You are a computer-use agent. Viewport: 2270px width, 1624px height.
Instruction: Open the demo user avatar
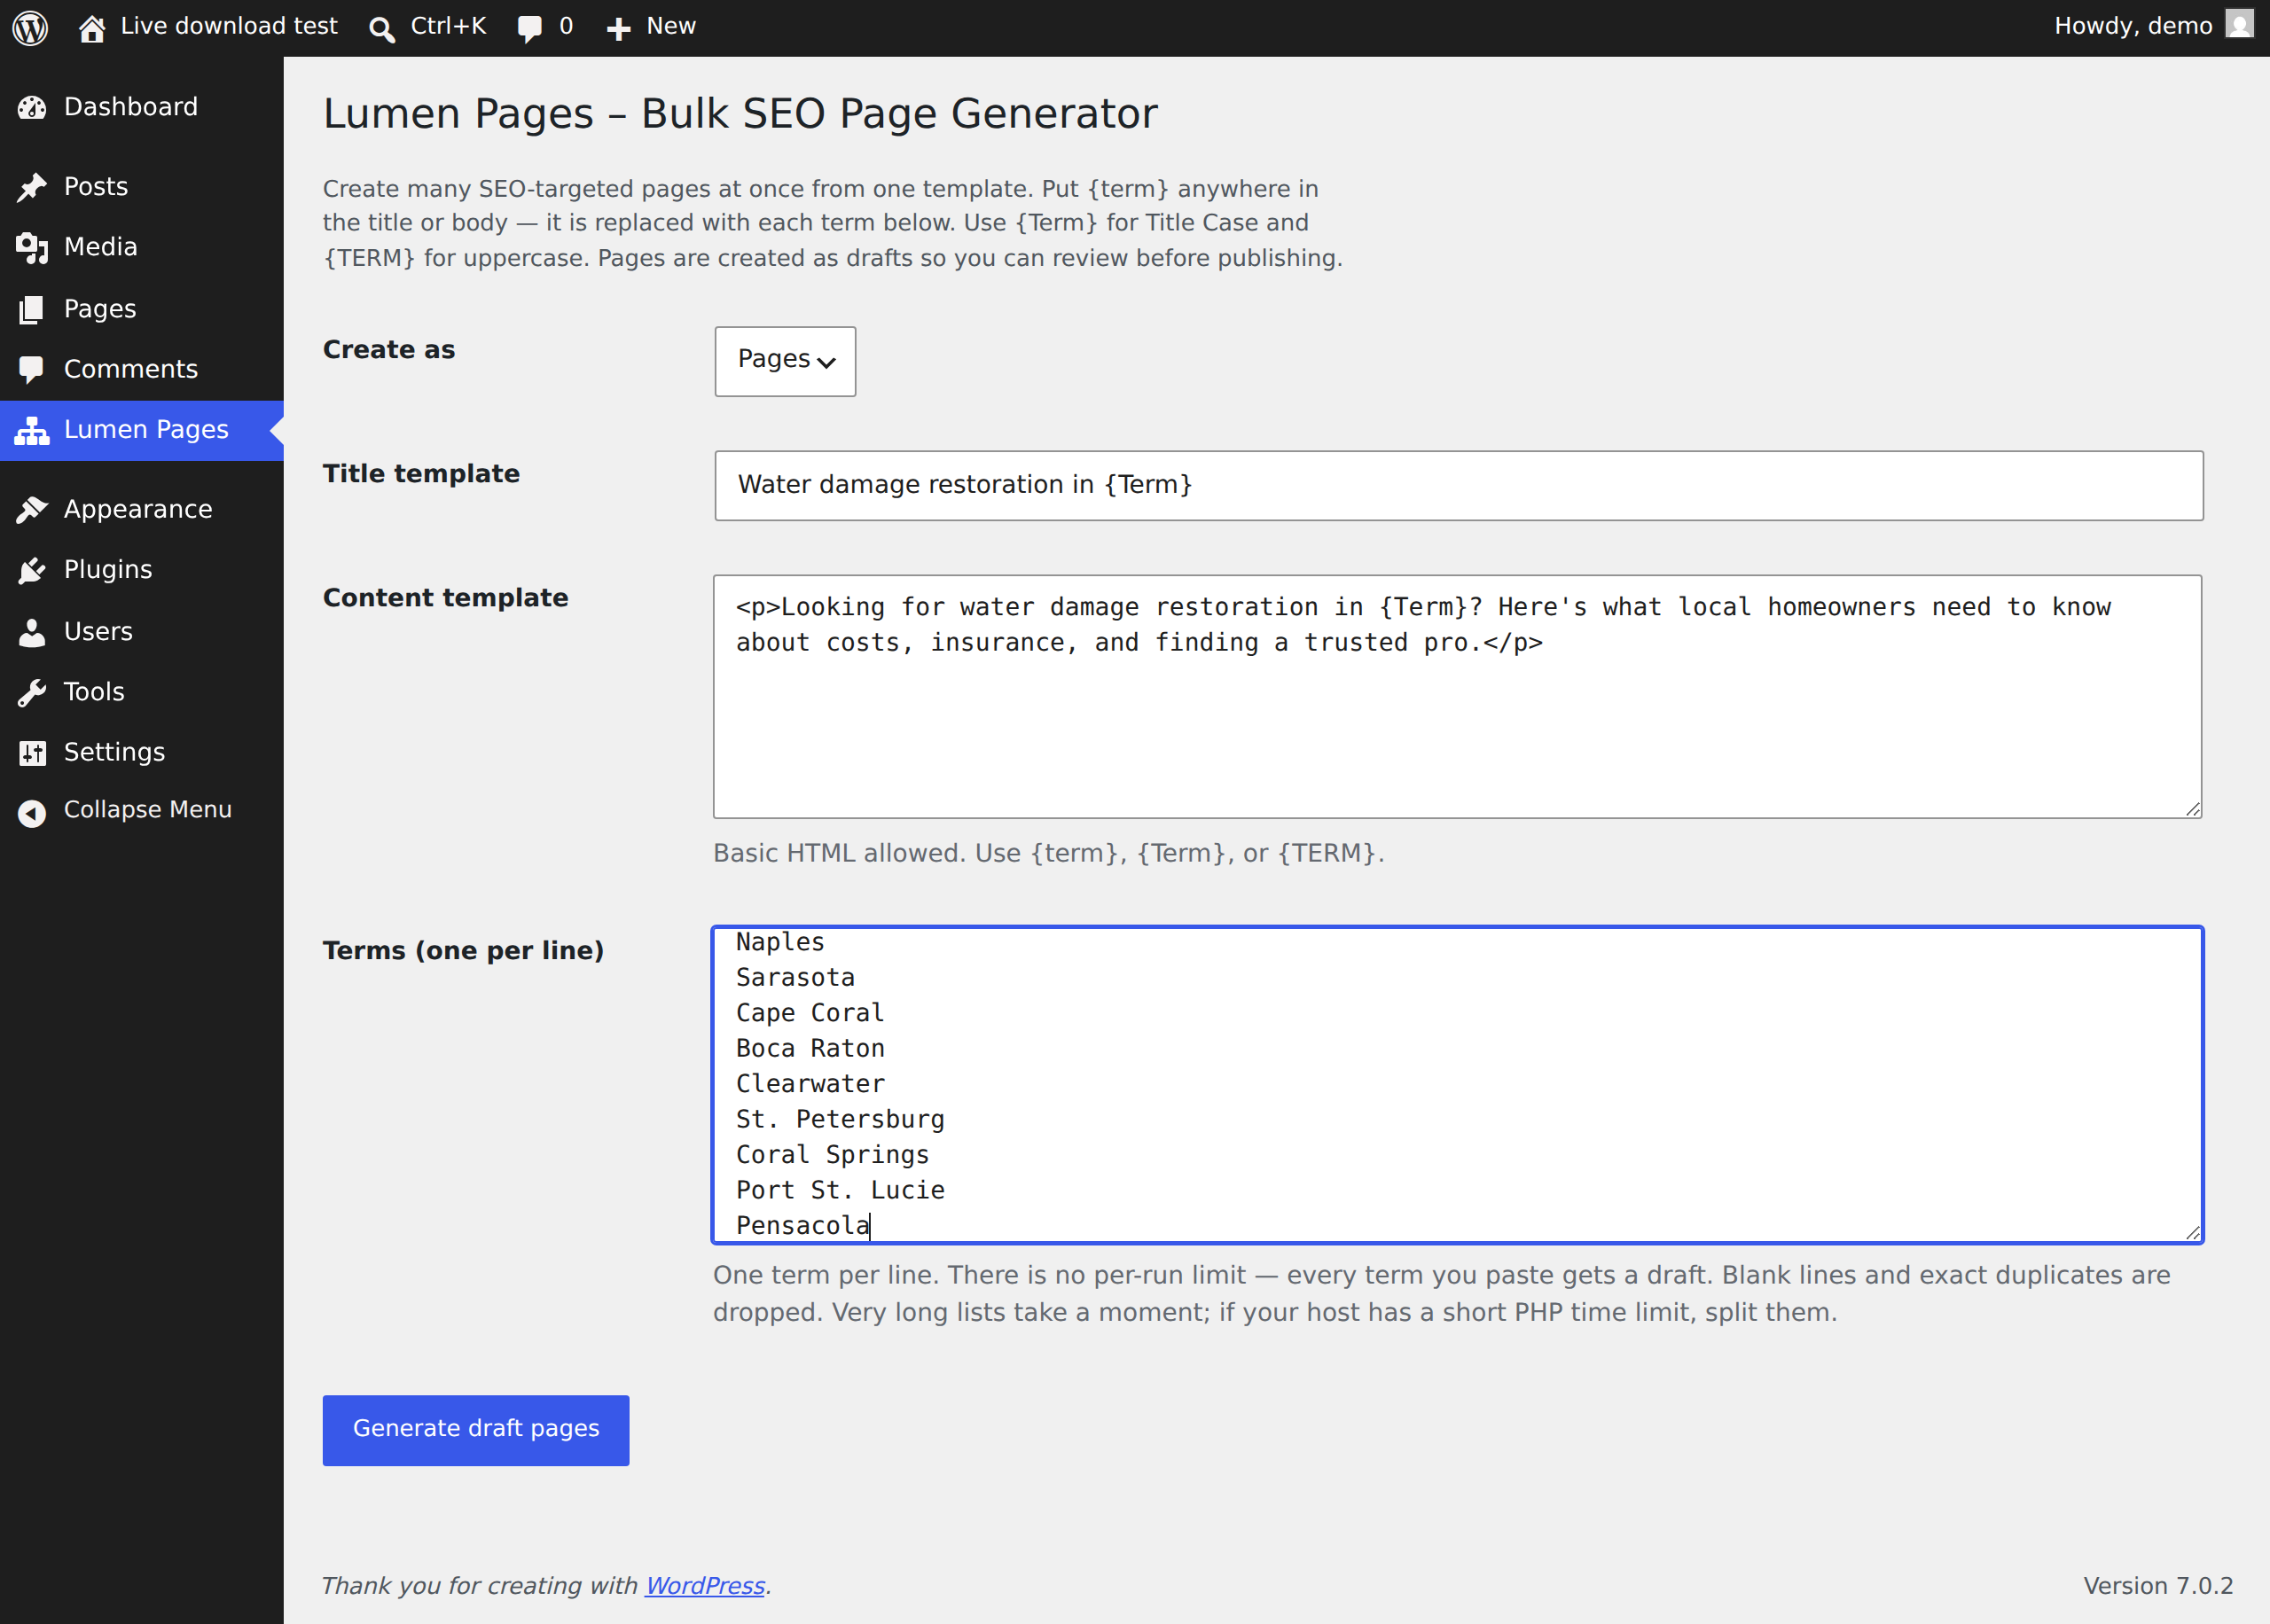click(x=2239, y=25)
